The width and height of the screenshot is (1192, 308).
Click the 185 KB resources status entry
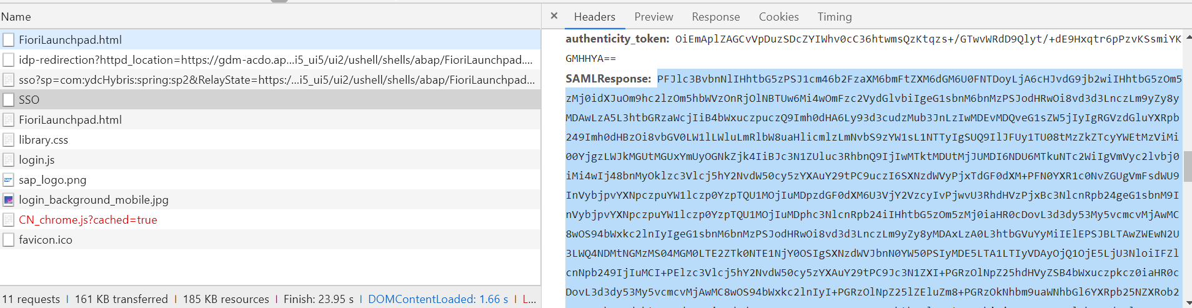(226, 299)
